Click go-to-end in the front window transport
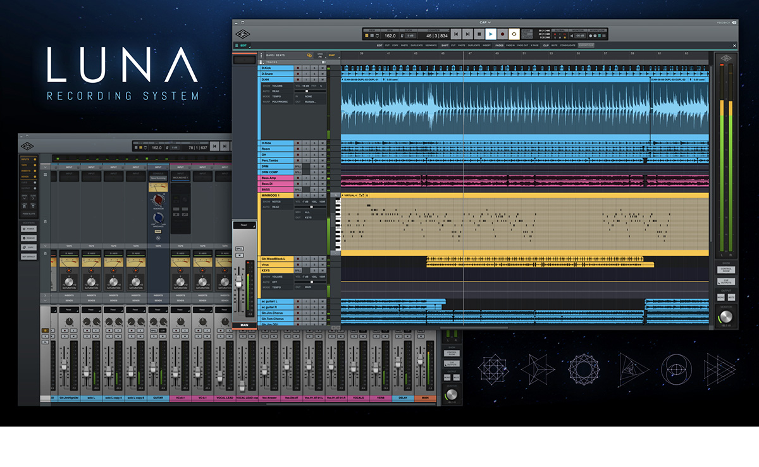Screen dimensions: 759x467 (x=467, y=34)
